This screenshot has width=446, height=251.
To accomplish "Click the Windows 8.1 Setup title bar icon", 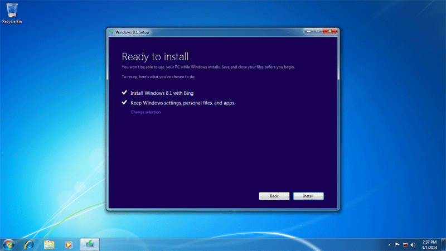I will click(x=111, y=32).
